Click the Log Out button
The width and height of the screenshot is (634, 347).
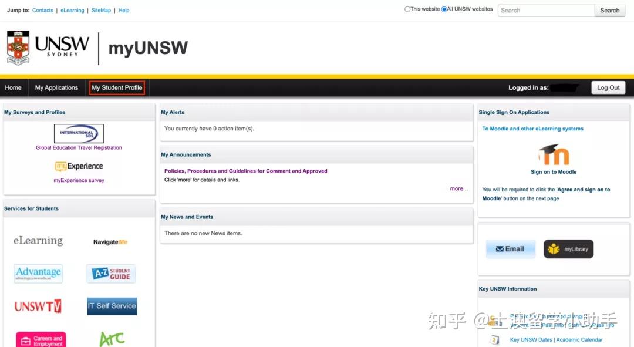[608, 87]
